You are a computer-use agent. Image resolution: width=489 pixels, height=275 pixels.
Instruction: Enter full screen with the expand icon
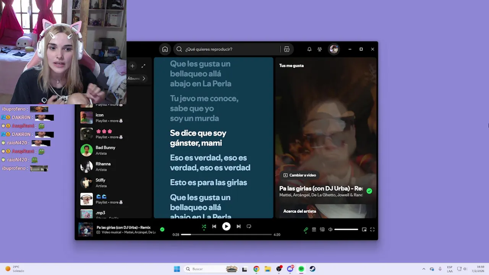click(x=372, y=230)
